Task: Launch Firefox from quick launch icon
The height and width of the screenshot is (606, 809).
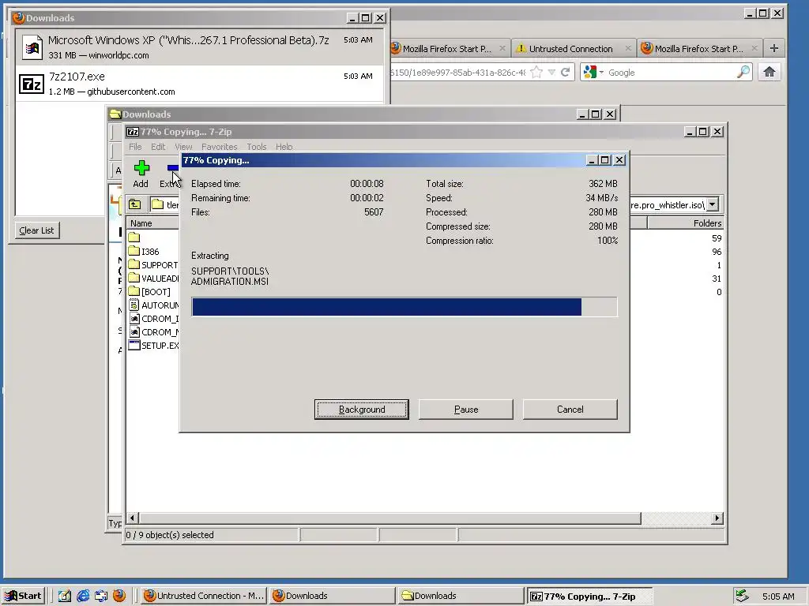Action: [119, 596]
